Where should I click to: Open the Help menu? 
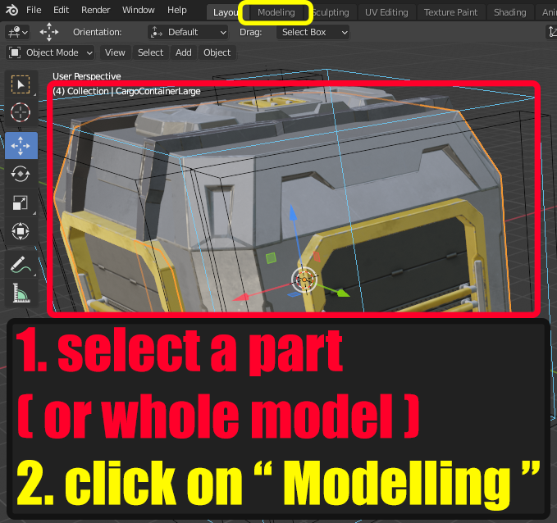[177, 10]
